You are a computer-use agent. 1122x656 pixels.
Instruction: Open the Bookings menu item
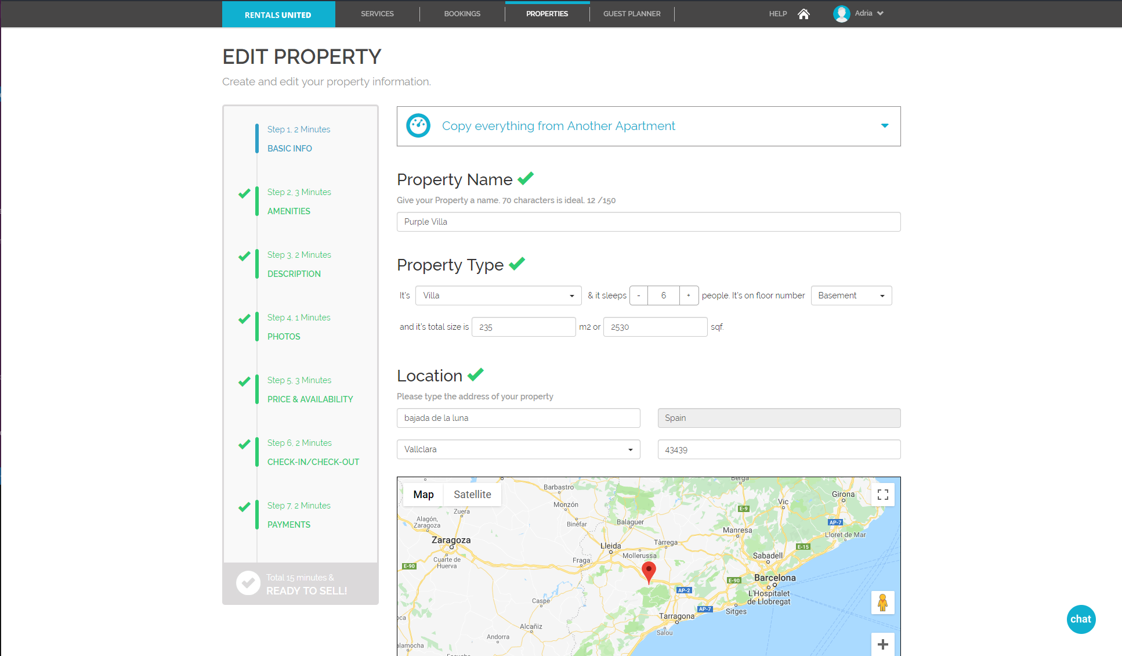click(x=462, y=14)
